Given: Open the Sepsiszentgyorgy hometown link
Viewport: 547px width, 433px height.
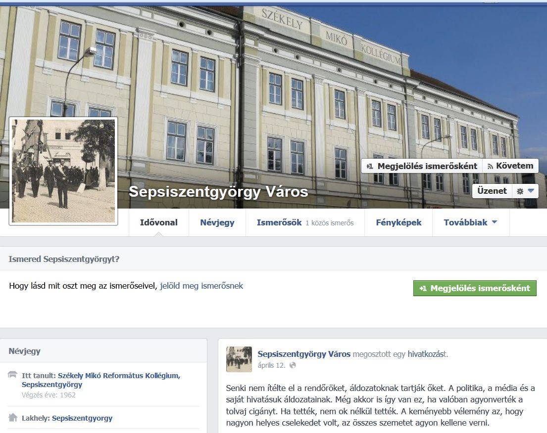Looking at the screenshot, I should pos(82,418).
